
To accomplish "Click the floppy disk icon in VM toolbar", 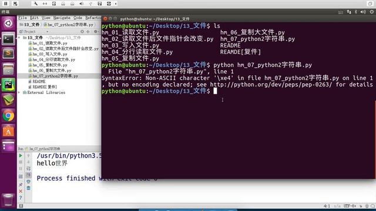I will (x=100, y=4).
